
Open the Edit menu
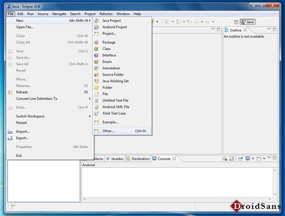pos(20,14)
